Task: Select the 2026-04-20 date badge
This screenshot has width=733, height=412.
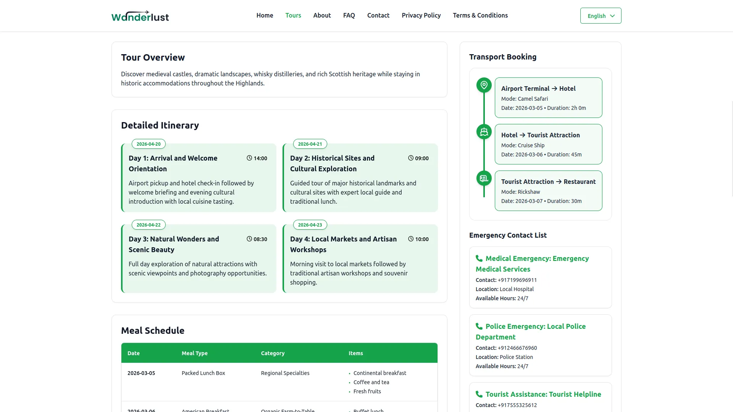Action: [x=149, y=144]
